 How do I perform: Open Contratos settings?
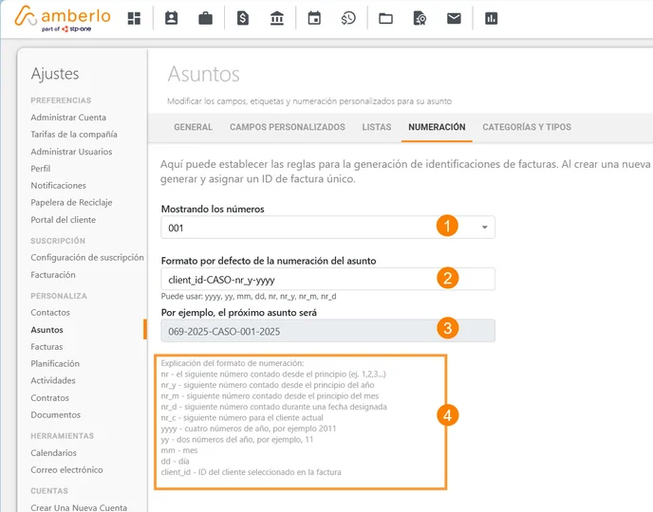[49, 398]
